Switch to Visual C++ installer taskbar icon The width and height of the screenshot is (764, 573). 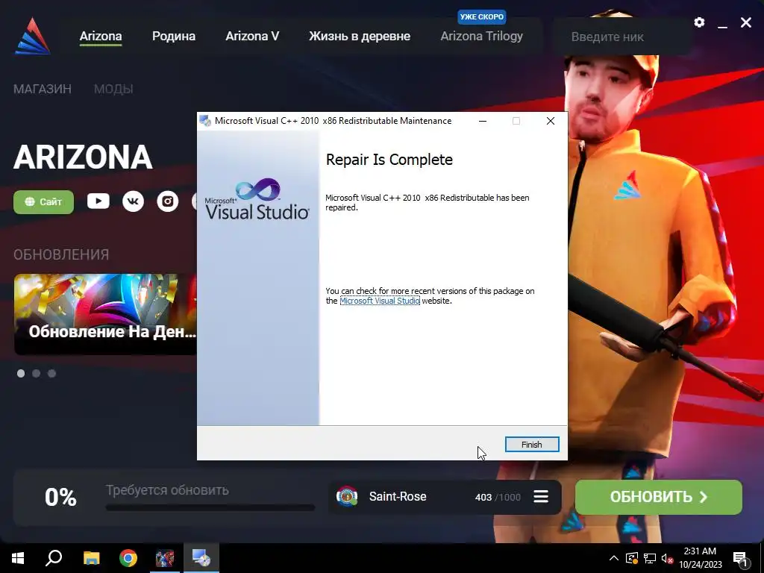[x=201, y=558]
